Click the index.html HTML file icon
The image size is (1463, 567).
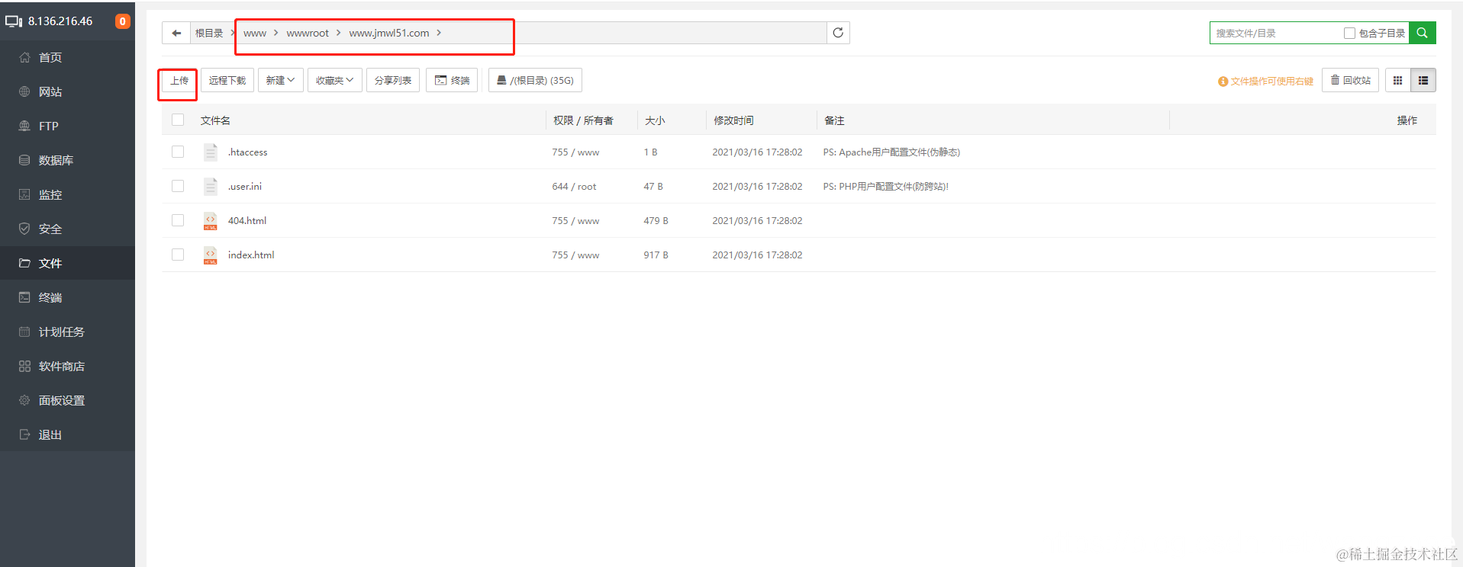click(x=211, y=255)
